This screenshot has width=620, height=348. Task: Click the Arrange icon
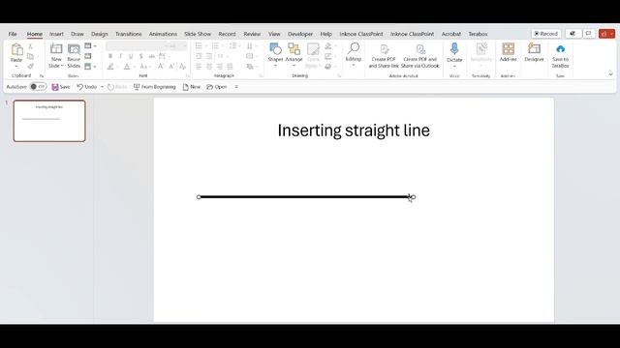(x=294, y=49)
